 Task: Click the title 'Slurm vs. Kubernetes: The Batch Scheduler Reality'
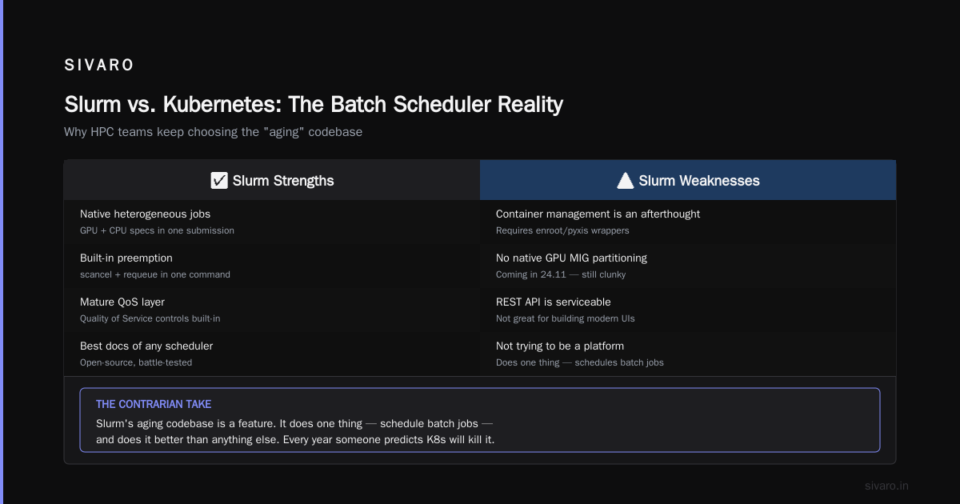pos(314,104)
